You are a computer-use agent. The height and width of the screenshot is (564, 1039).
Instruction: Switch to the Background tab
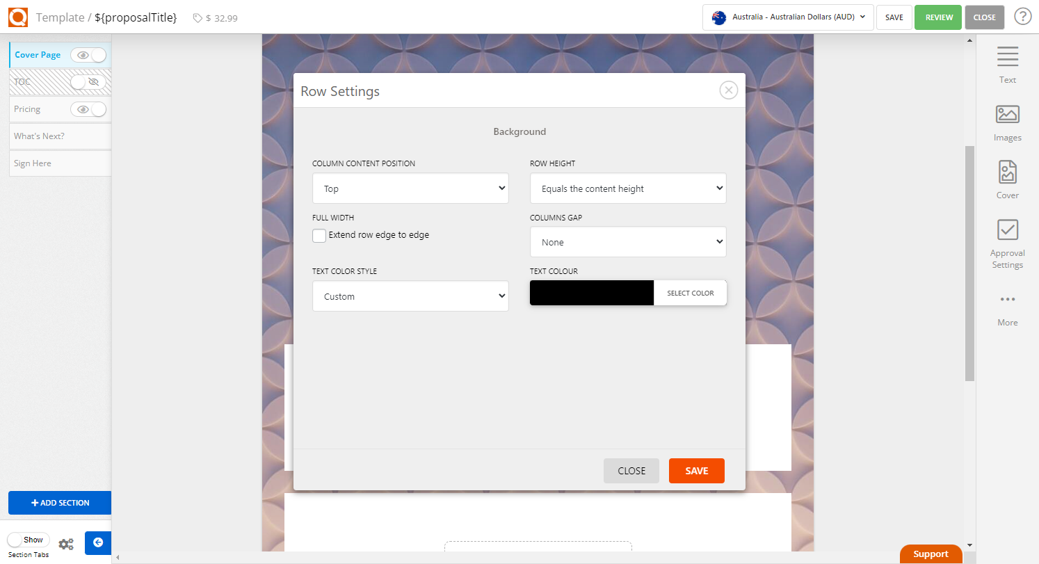click(x=519, y=131)
